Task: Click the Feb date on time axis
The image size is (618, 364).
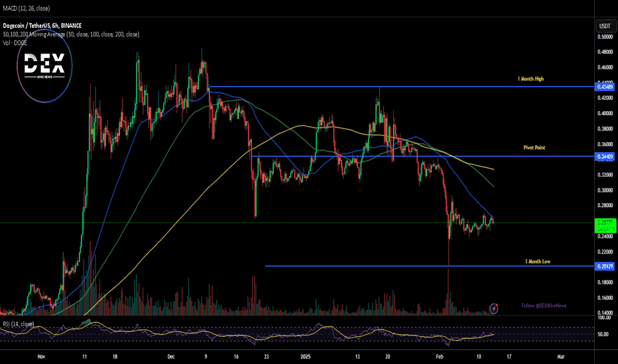Action: pos(440,357)
